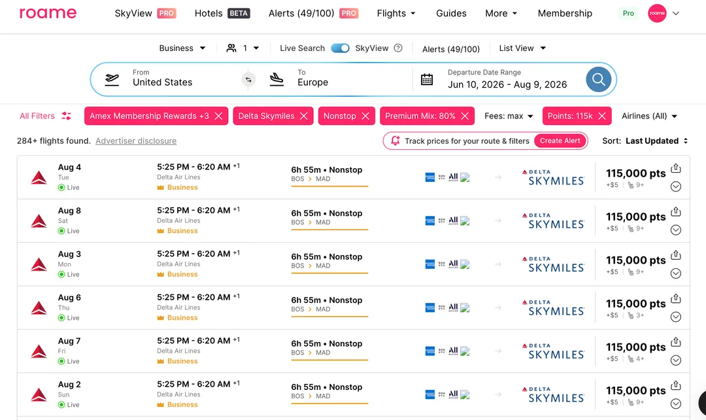This screenshot has height=420, width=706.
Task: Expand the Aug 3 flight details
Action: [x=675, y=273]
